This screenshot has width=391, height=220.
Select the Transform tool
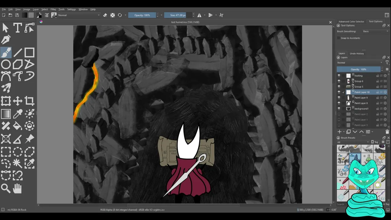click(x=5, y=101)
